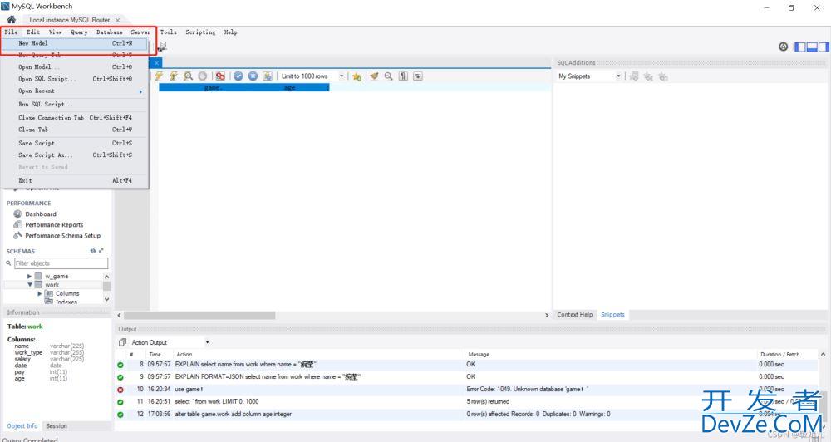
Task: Open the find panel (magnifier icon)
Action: point(388,76)
